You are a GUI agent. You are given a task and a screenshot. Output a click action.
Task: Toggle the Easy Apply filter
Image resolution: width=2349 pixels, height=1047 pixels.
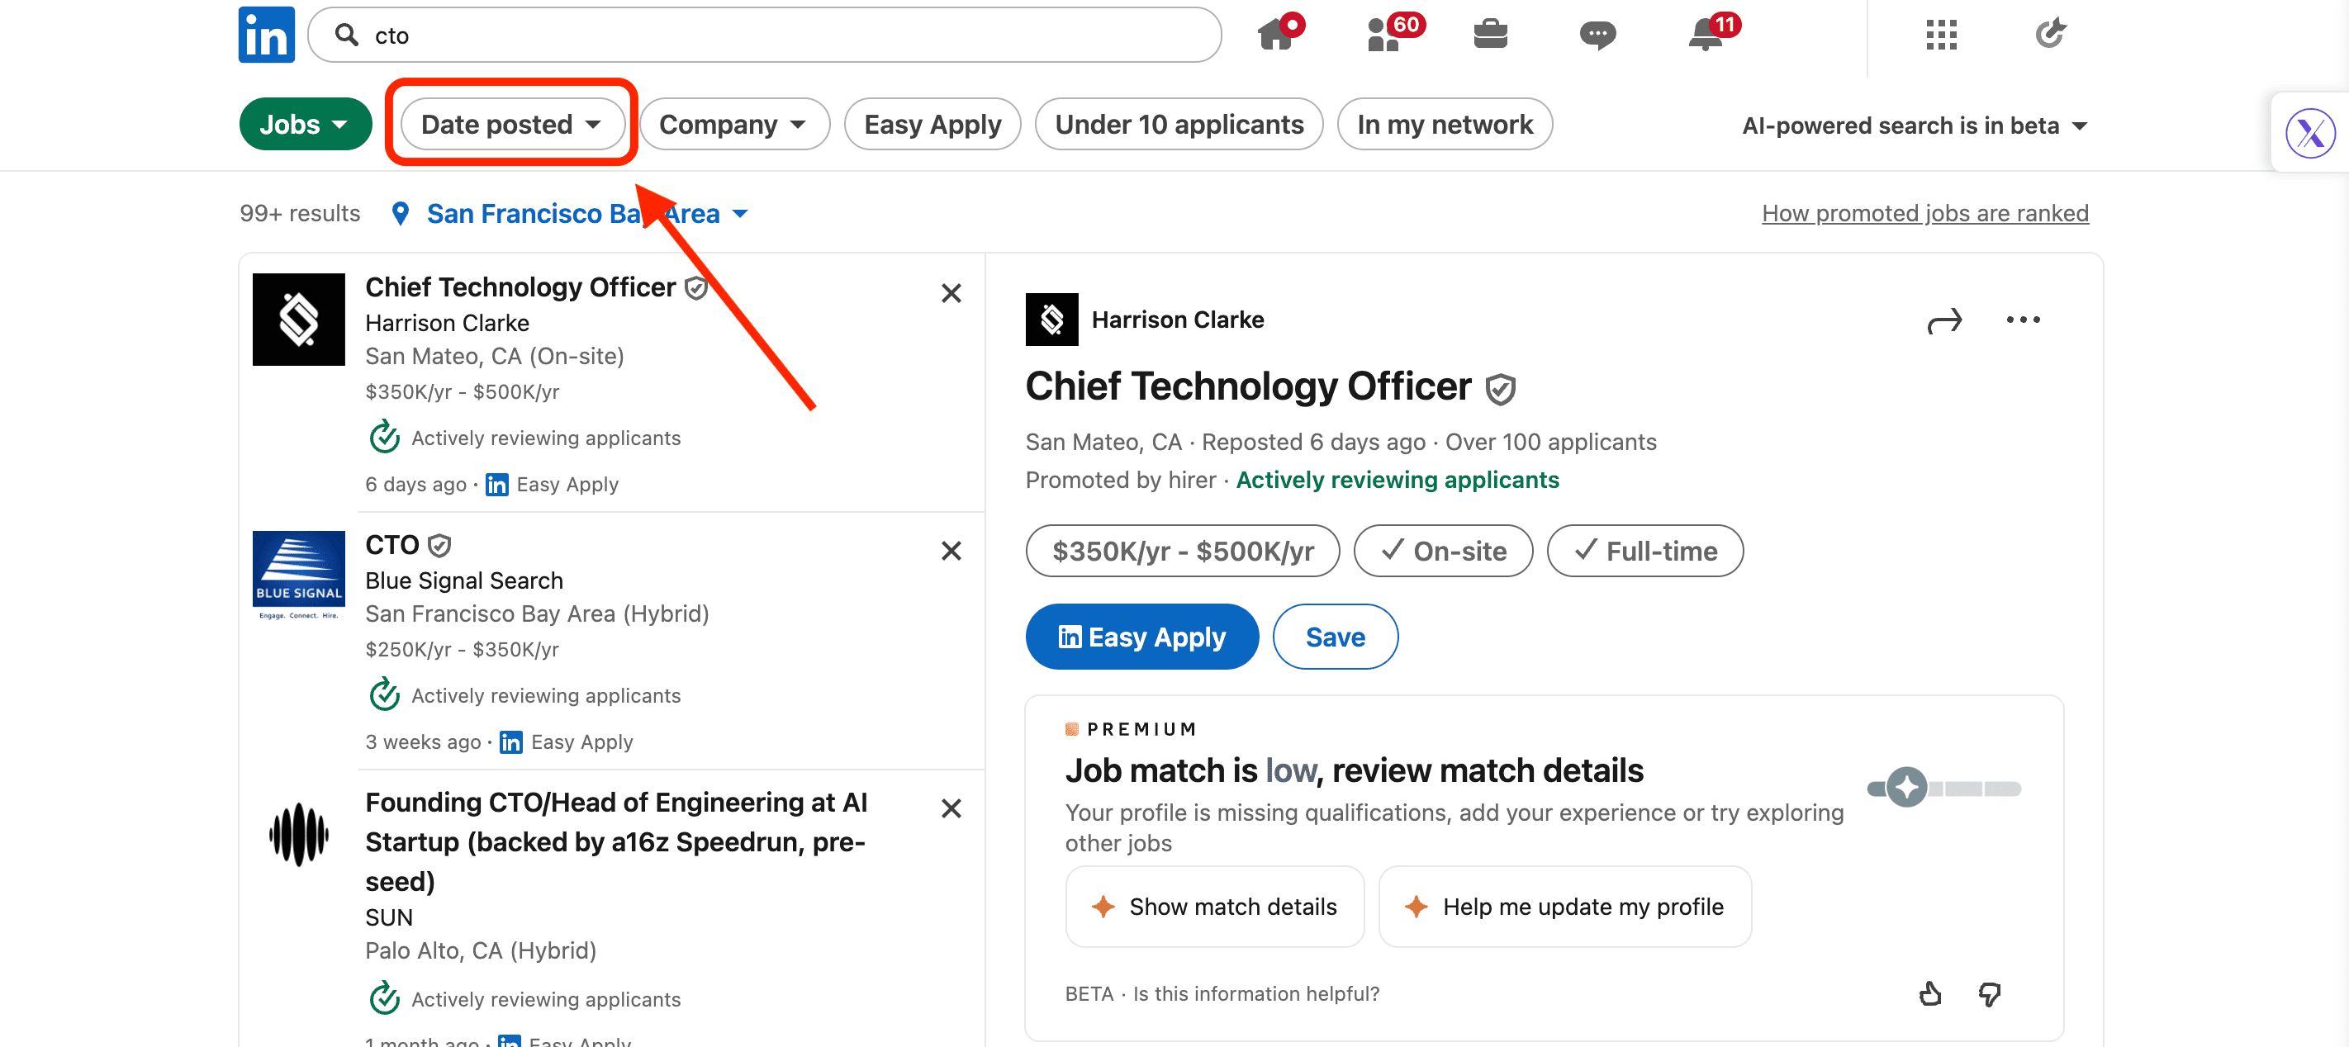coord(932,125)
